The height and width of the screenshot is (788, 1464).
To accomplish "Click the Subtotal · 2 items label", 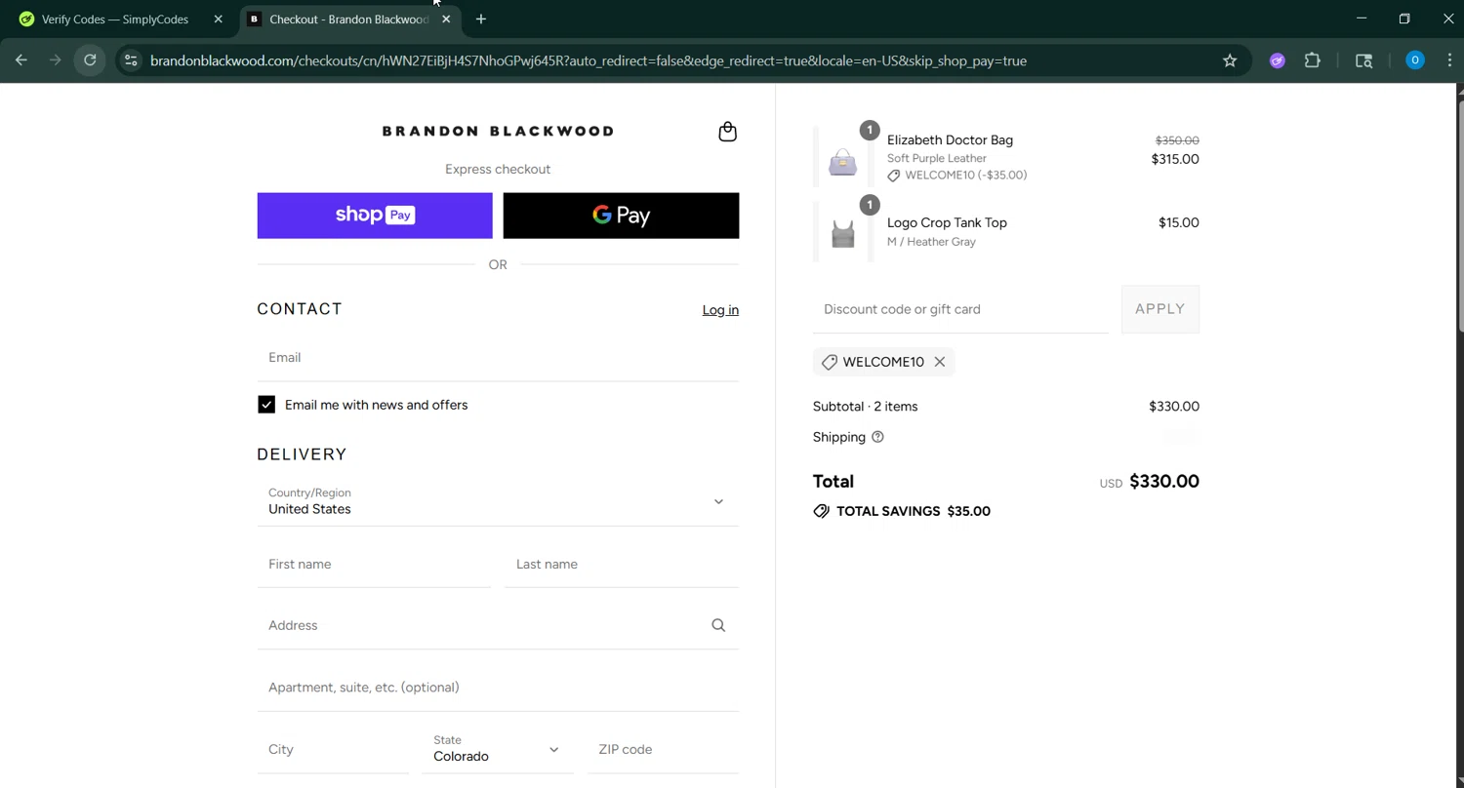I will click(865, 407).
